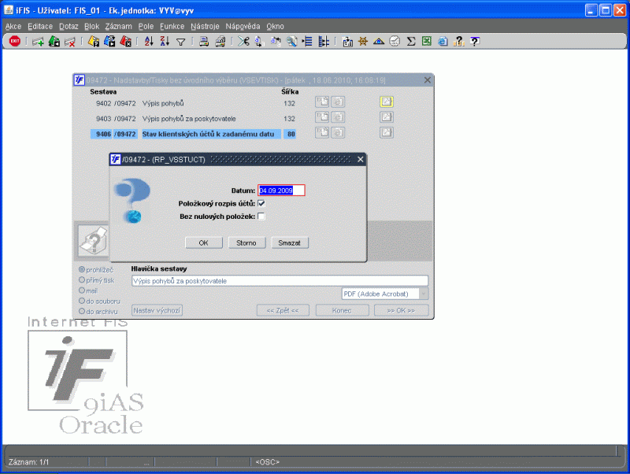
Task: Open the Blok menu
Action: (x=91, y=27)
